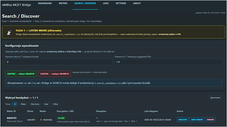Filter candidates by Other
This screenshot has width=227, height=127.
pyautogui.click(x=56, y=104)
